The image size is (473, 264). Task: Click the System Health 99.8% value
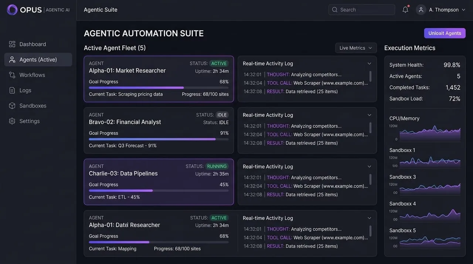(x=452, y=65)
